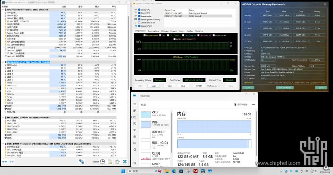The width and height of the screenshot is (333, 175).
Task: Click Clear button in stability test
Action: coord(170,86)
